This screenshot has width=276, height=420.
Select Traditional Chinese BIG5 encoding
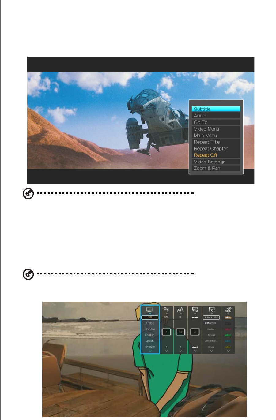pos(211,323)
